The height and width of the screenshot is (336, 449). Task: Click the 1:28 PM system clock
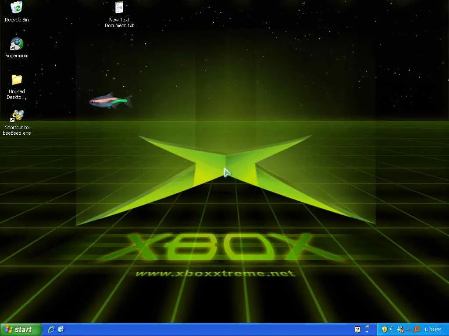[x=433, y=330]
